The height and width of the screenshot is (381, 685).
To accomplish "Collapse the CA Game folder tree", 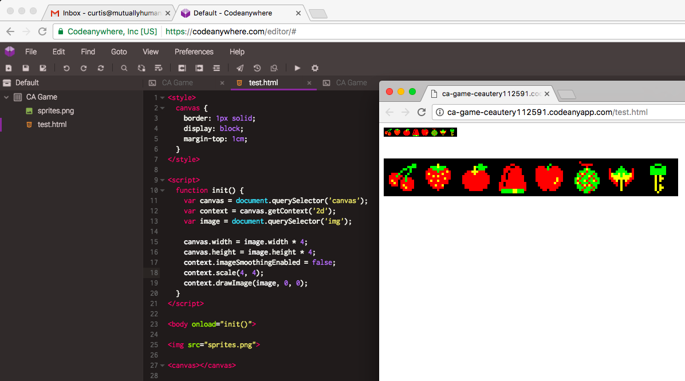I will [6, 97].
